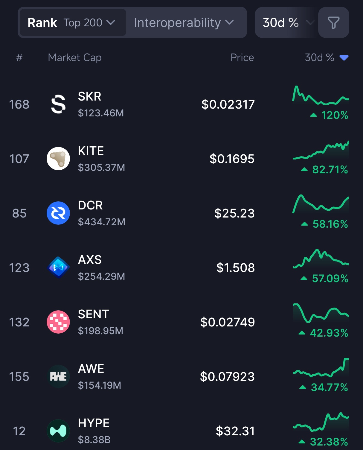Tap the DCR coin logo
The width and height of the screenshot is (363, 450).
click(58, 213)
